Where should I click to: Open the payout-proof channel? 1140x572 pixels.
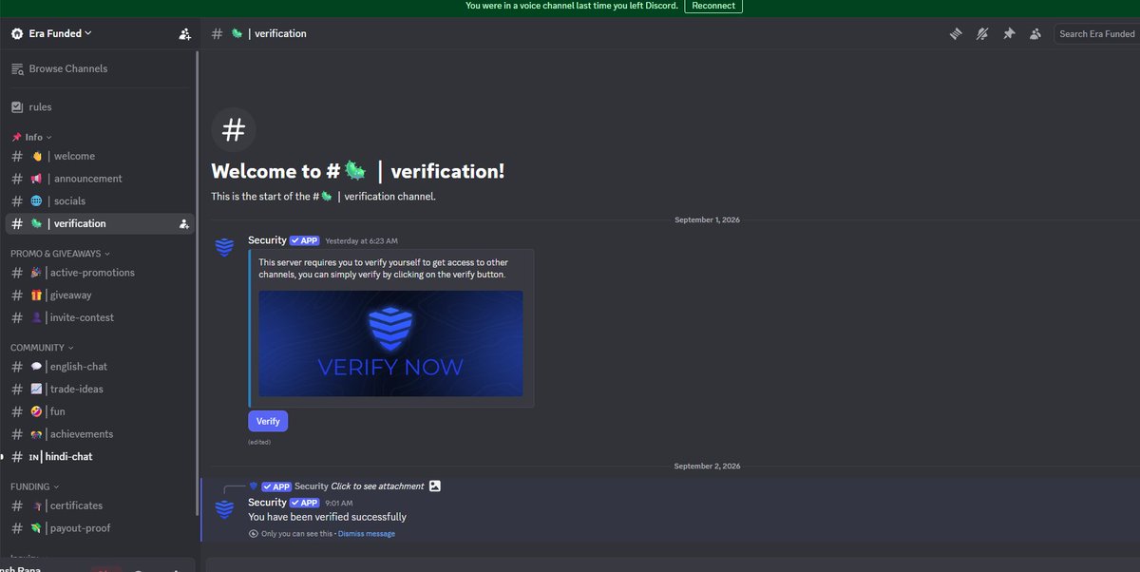pyautogui.click(x=100, y=528)
